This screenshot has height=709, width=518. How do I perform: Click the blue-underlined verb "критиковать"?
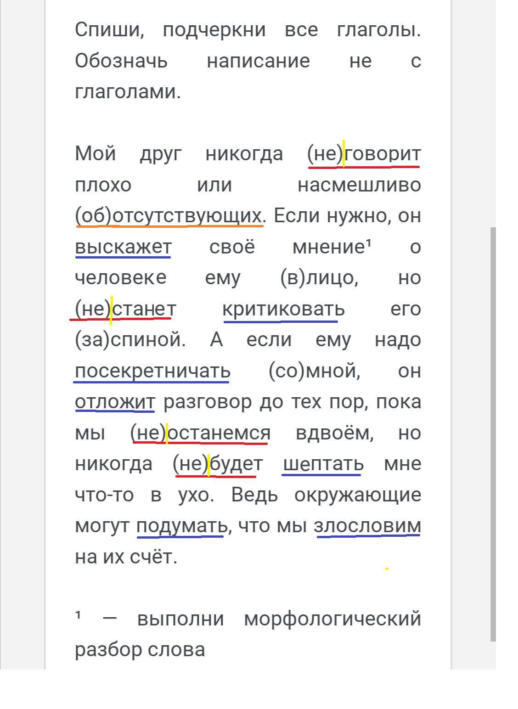283,309
